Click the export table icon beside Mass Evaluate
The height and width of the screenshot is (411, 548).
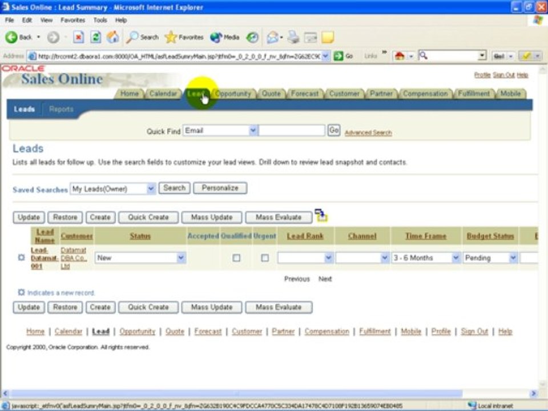(321, 215)
